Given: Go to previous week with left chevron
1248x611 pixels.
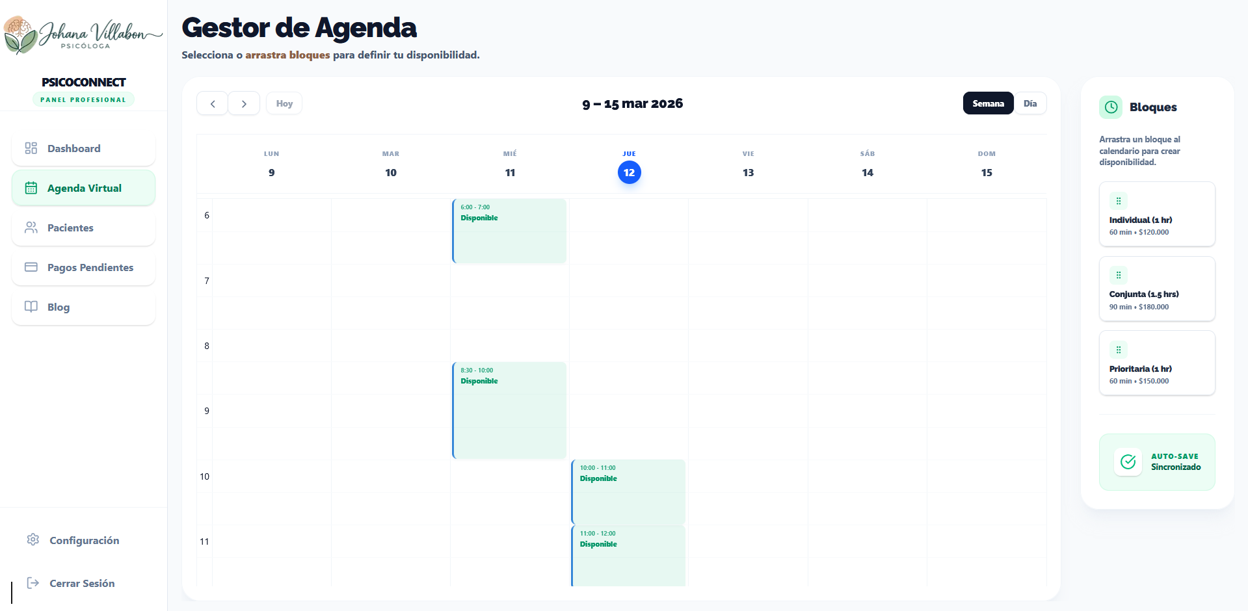Looking at the screenshot, I should pyautogui.click(x=213, y=103).
